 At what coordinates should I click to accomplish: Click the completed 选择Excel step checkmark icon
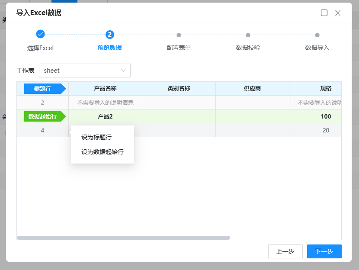tap(40, 34)
